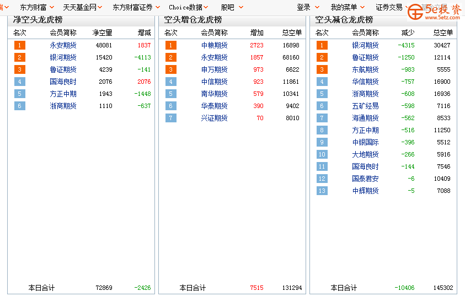The height and width of the screenshot is (302, 465).
Task: Expand the 天天基金网 dropdown
Action: pos(82,7)
